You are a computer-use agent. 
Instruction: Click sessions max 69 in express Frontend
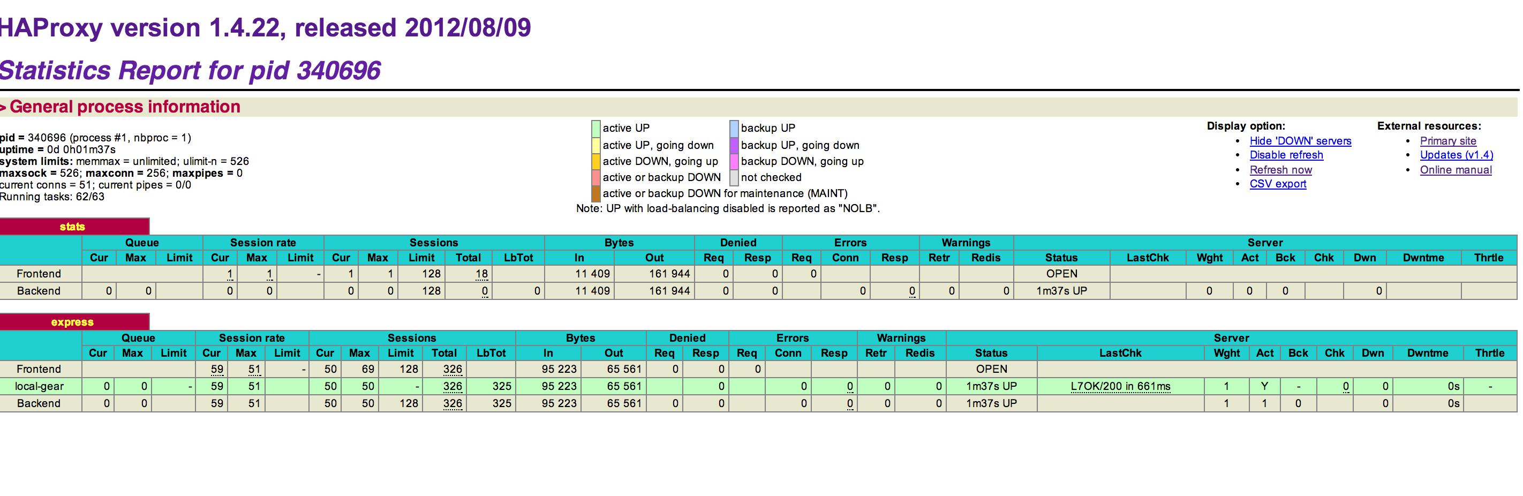point(368,369)
